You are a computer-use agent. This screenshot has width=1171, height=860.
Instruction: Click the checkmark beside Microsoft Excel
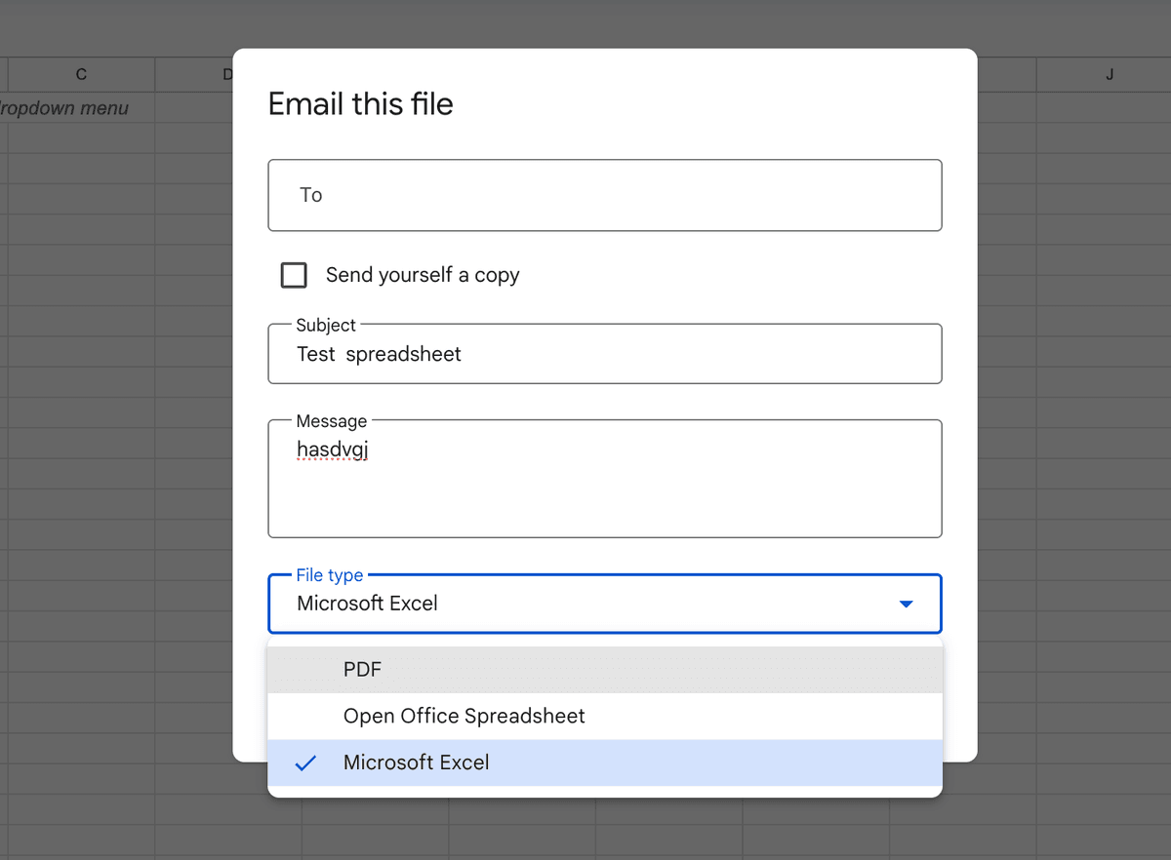click(304, 762)
